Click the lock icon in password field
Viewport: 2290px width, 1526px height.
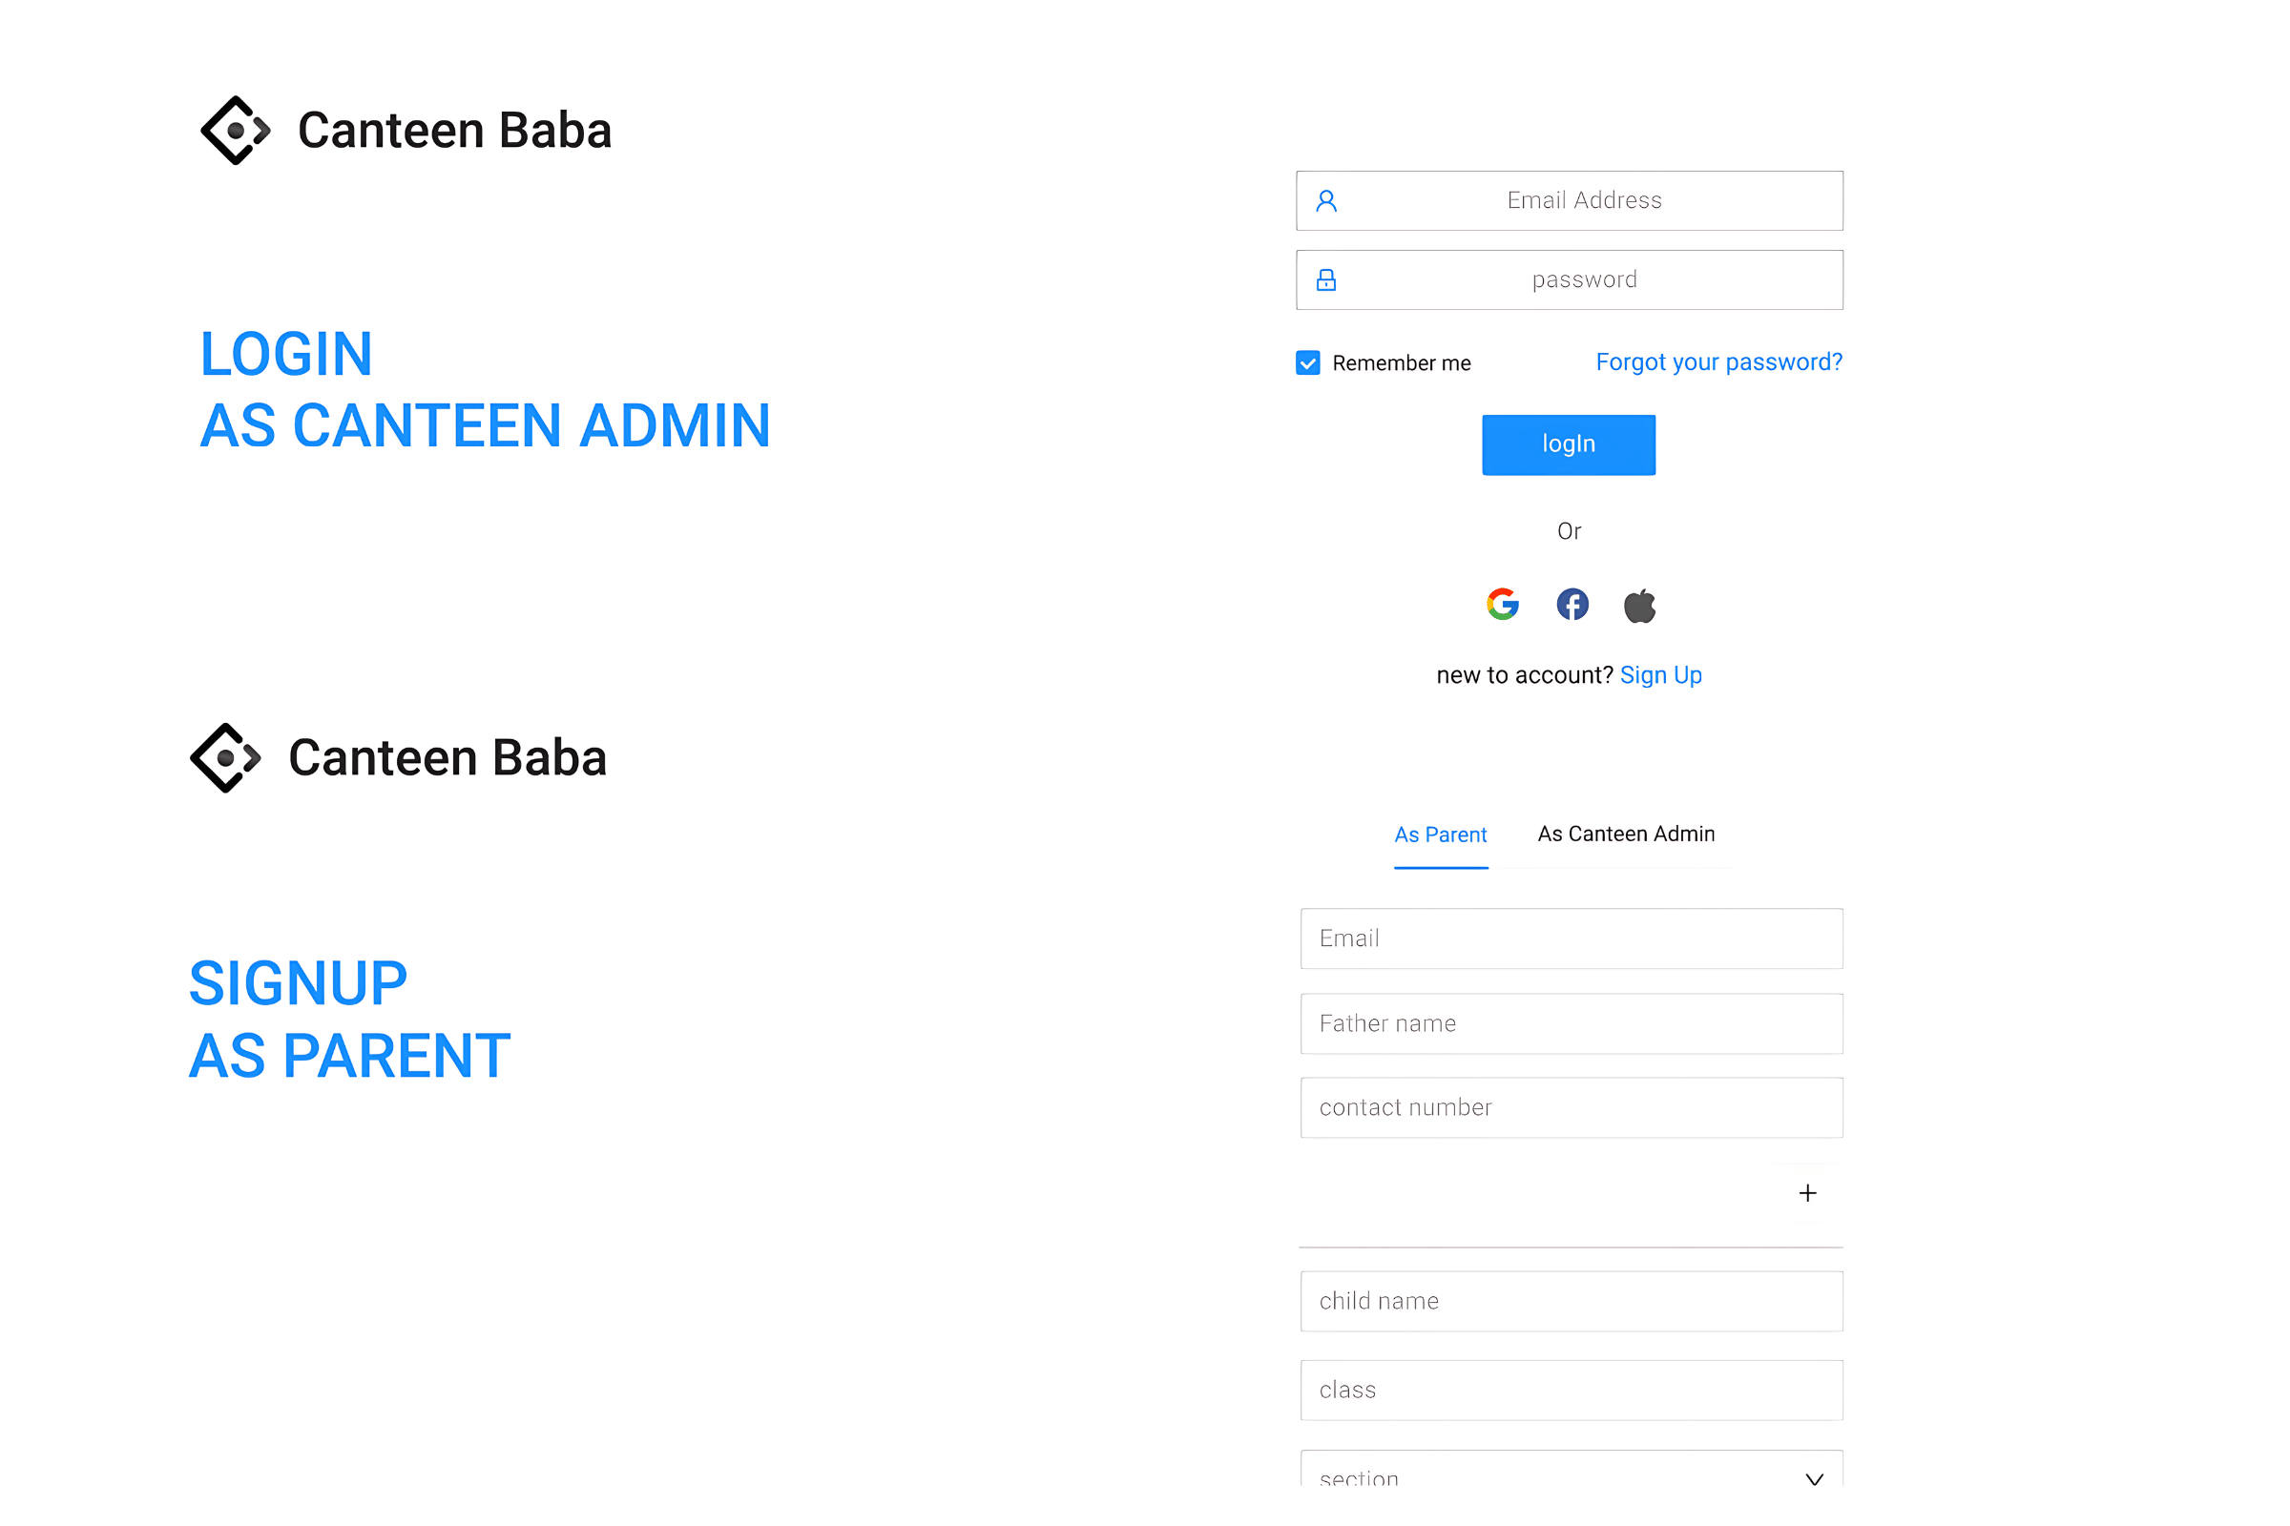[x=1326, y=280]
